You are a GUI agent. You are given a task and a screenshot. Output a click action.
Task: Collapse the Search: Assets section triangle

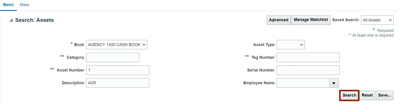(11, 20)
